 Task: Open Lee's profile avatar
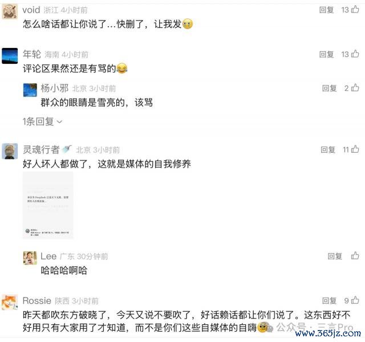point(30,258)
